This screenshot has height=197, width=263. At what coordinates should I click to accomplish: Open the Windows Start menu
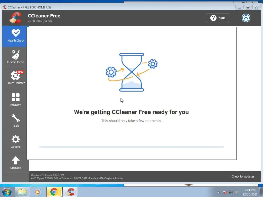(x=7, y=192)
